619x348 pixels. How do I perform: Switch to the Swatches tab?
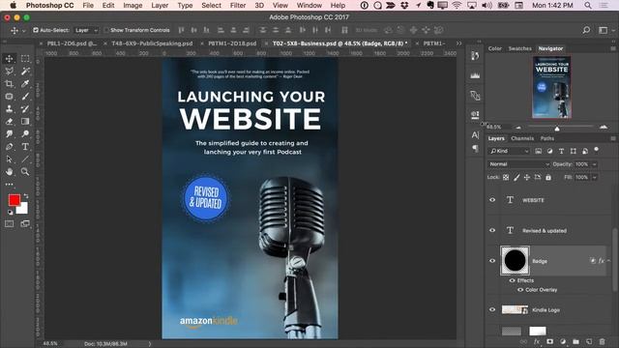tap(520, 48)
